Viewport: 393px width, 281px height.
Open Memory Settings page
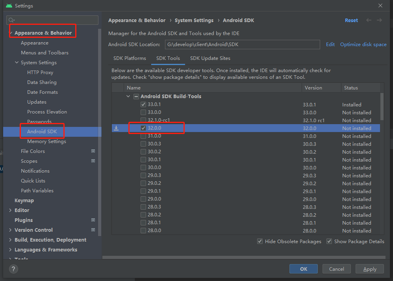tap(46, 141)
